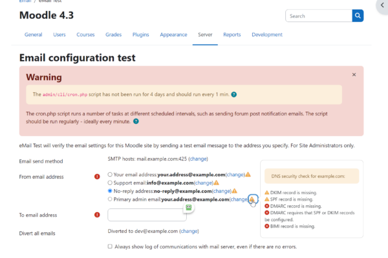
Task: Dismiss the Warning box with the X
Action: point(354,75)
